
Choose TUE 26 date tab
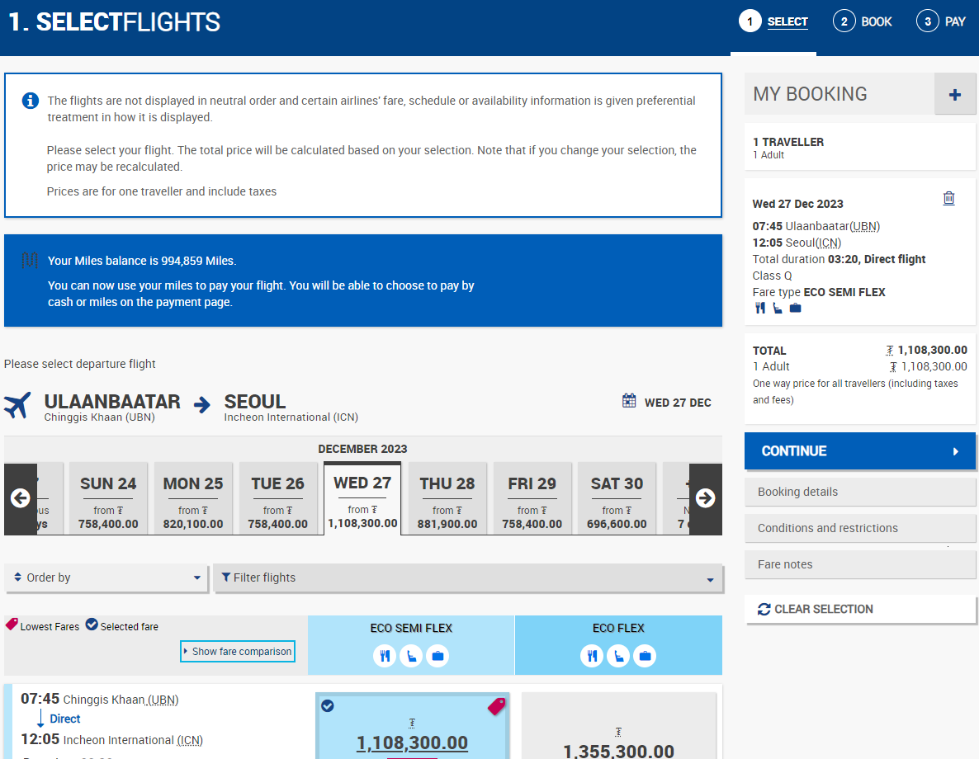pos(278,499)
